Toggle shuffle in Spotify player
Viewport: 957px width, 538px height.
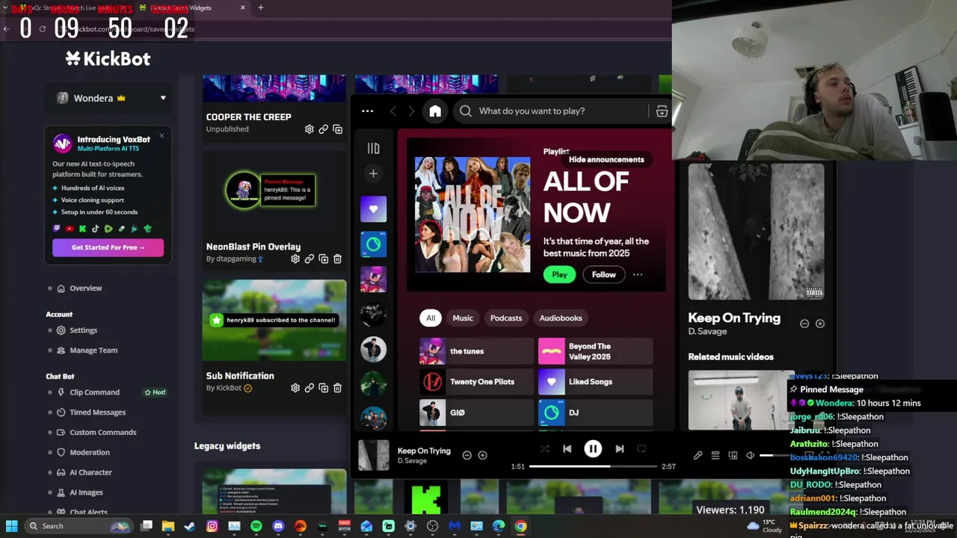(x=544, y=449)
